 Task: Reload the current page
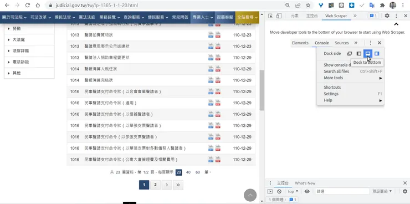tap(28, 5)
